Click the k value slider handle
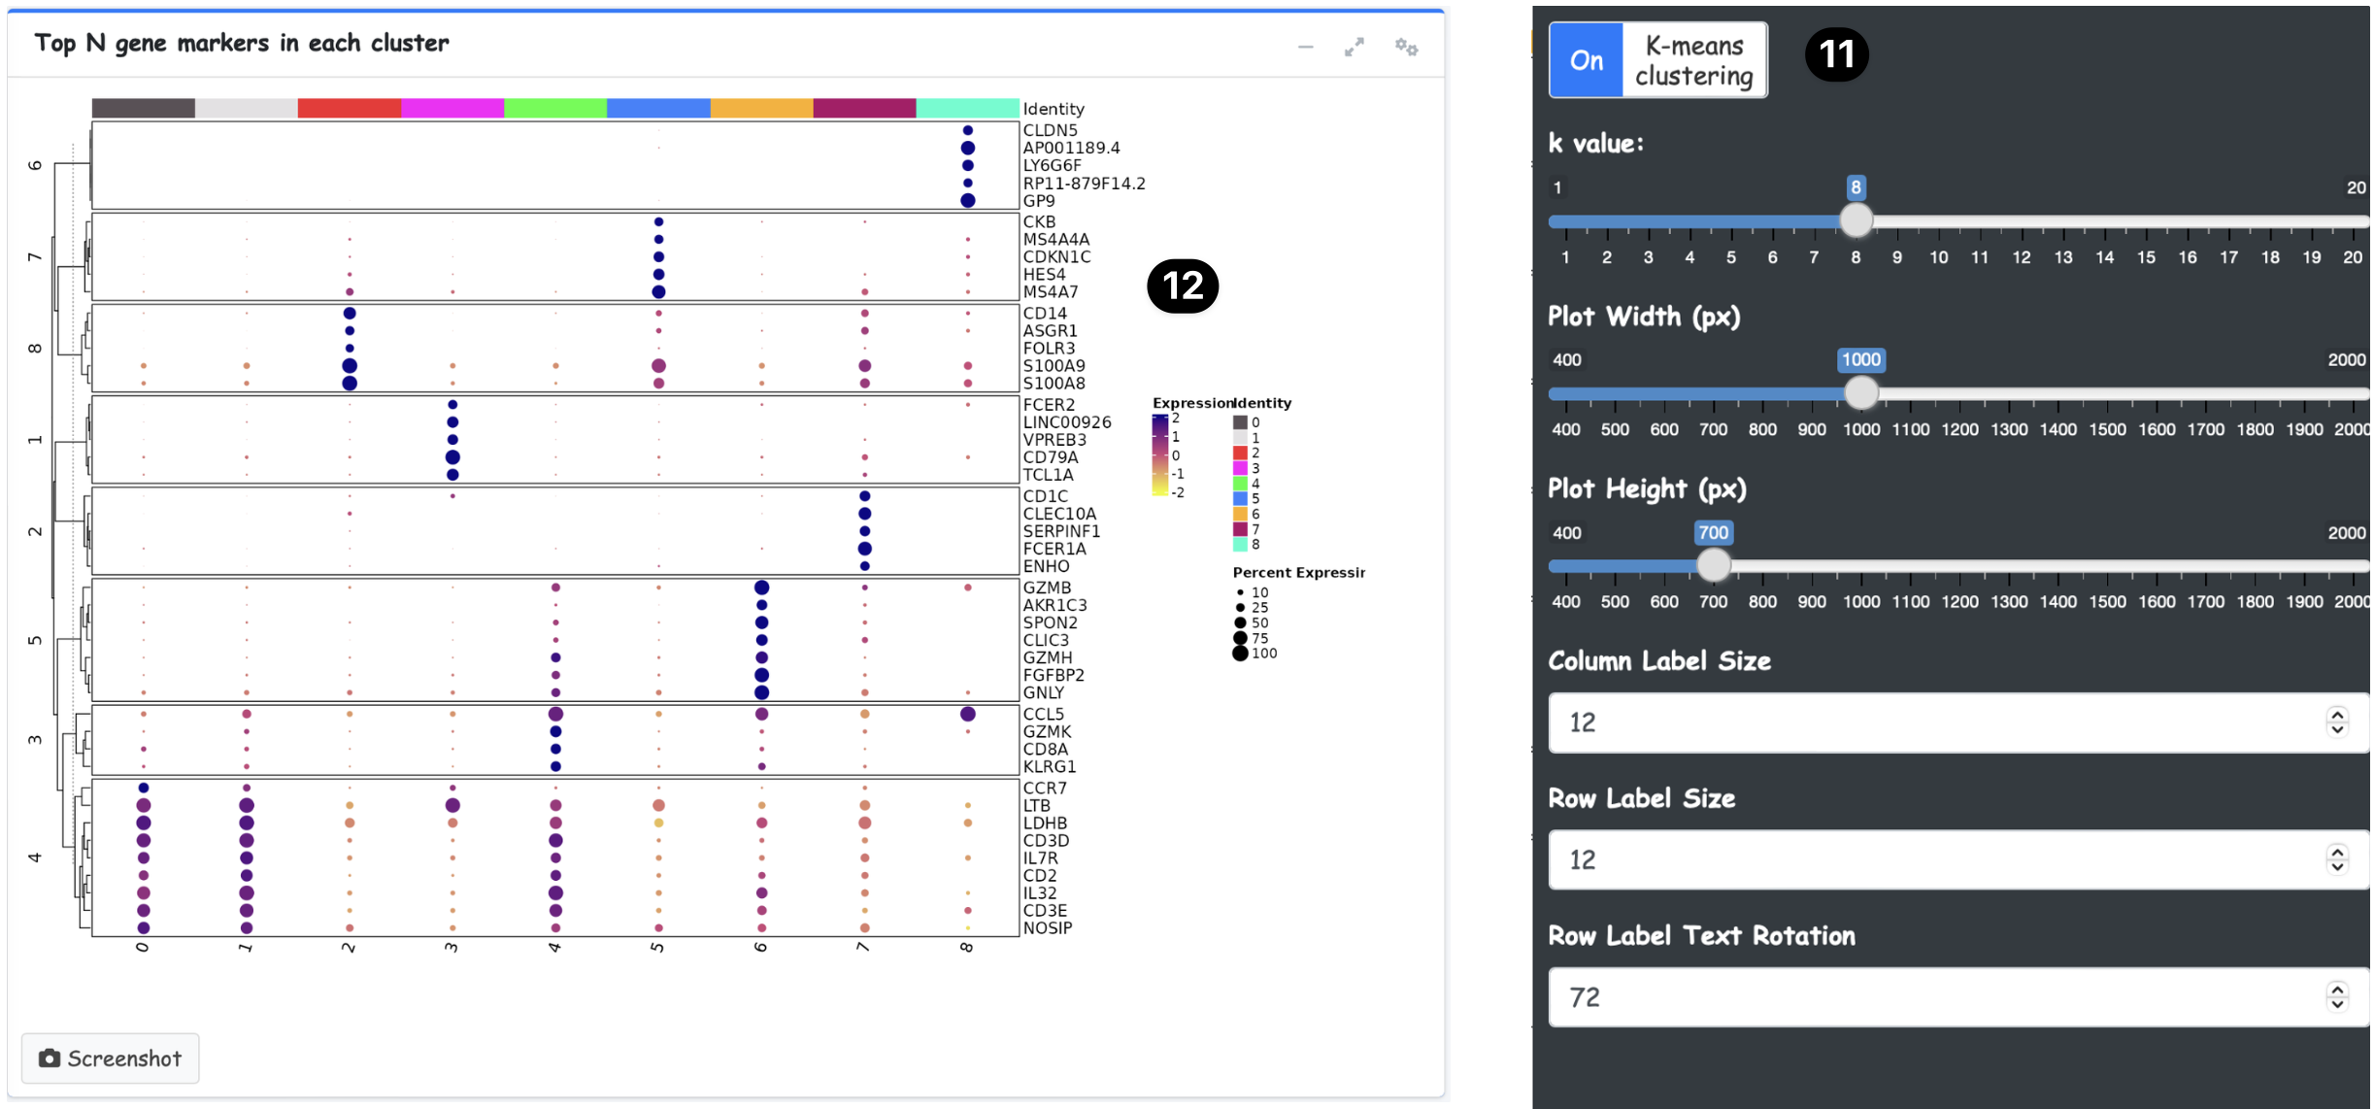2375x1109 pixels. (1856, 220)
